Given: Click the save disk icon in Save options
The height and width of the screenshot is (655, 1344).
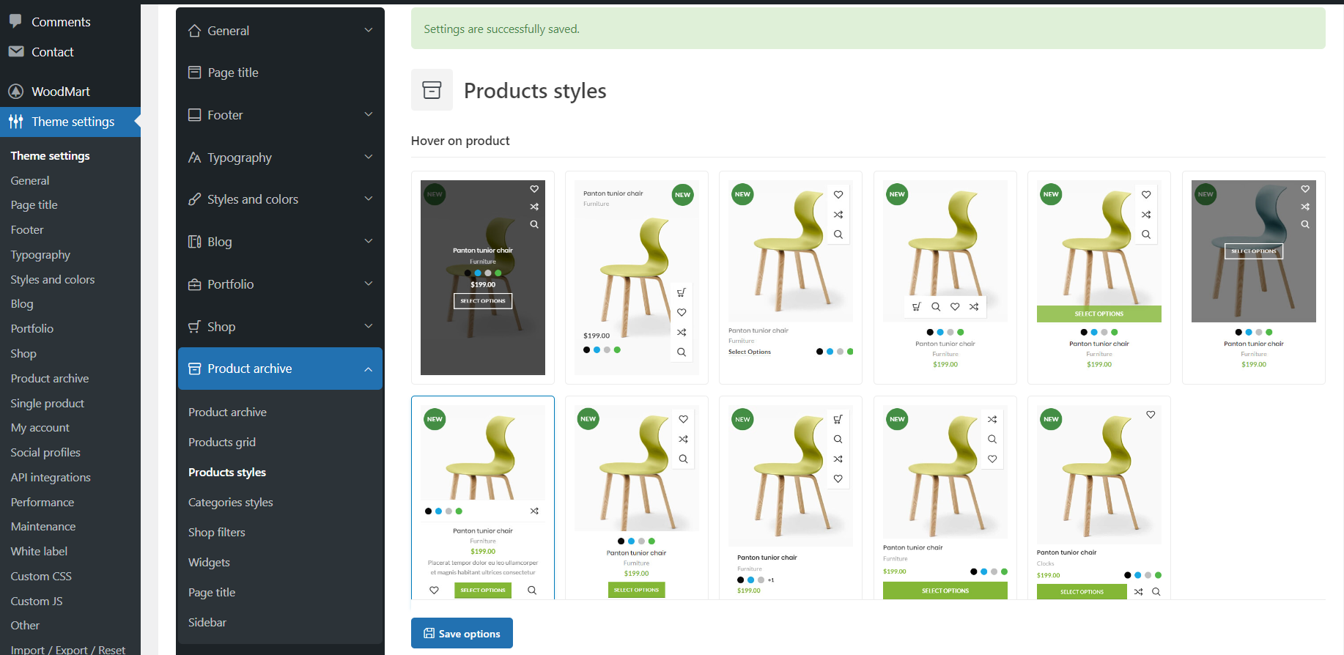Looking at the screenshot, I should coord(429,633).
